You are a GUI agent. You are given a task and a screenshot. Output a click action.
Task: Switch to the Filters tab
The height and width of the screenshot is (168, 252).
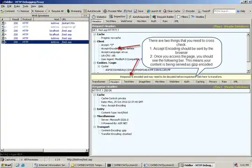click(x=183, y=17)
